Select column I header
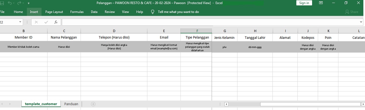365x110 pixels. pyautogui.click(x=285, y=31)
